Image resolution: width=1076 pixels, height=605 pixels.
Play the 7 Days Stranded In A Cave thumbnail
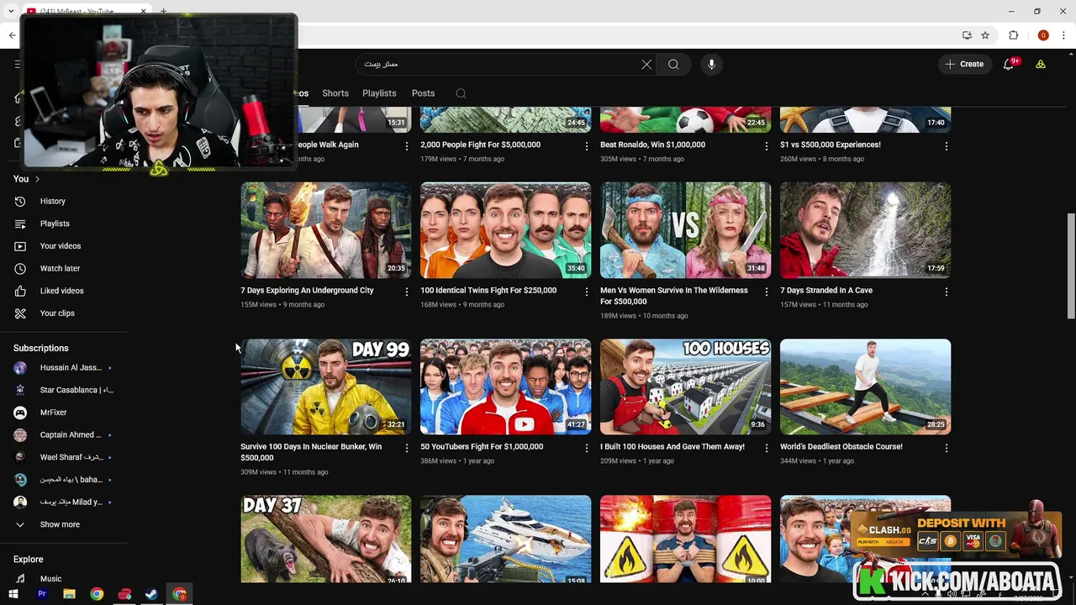(x=865, y=230)
